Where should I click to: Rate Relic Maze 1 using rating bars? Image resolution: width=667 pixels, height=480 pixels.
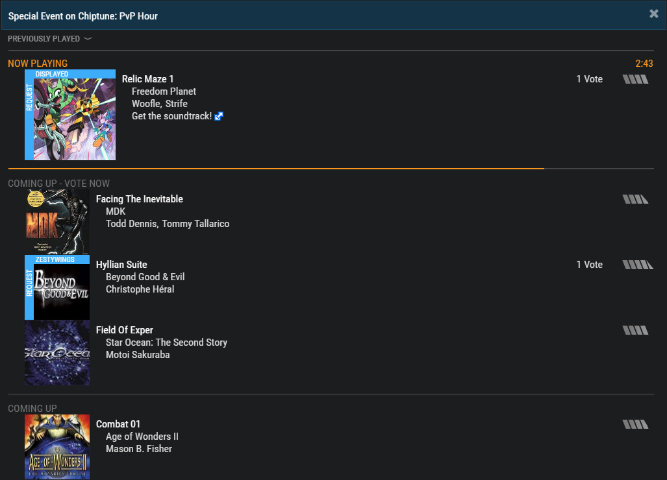635,79
